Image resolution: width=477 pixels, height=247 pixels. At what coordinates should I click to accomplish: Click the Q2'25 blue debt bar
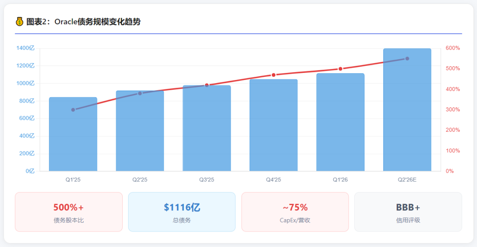click(x=140, y=131)
